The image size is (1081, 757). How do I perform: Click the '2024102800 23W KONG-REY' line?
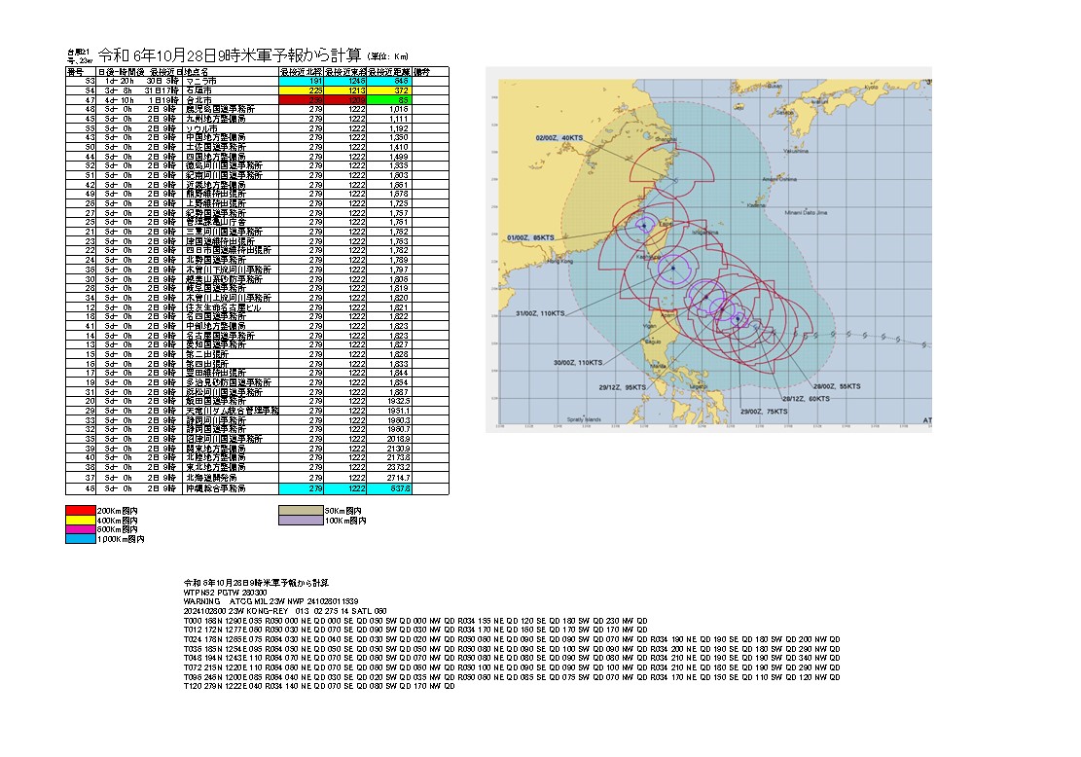pyautogui.click(x=285, y=611)
